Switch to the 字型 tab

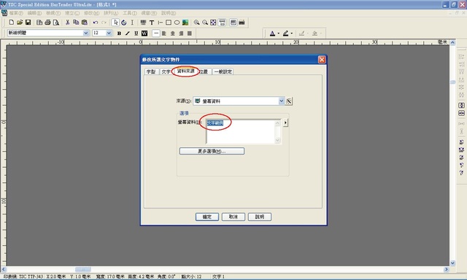pos(151,71)
